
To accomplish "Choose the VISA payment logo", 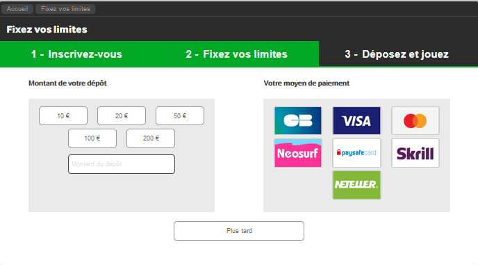I will tap(356, 120).
